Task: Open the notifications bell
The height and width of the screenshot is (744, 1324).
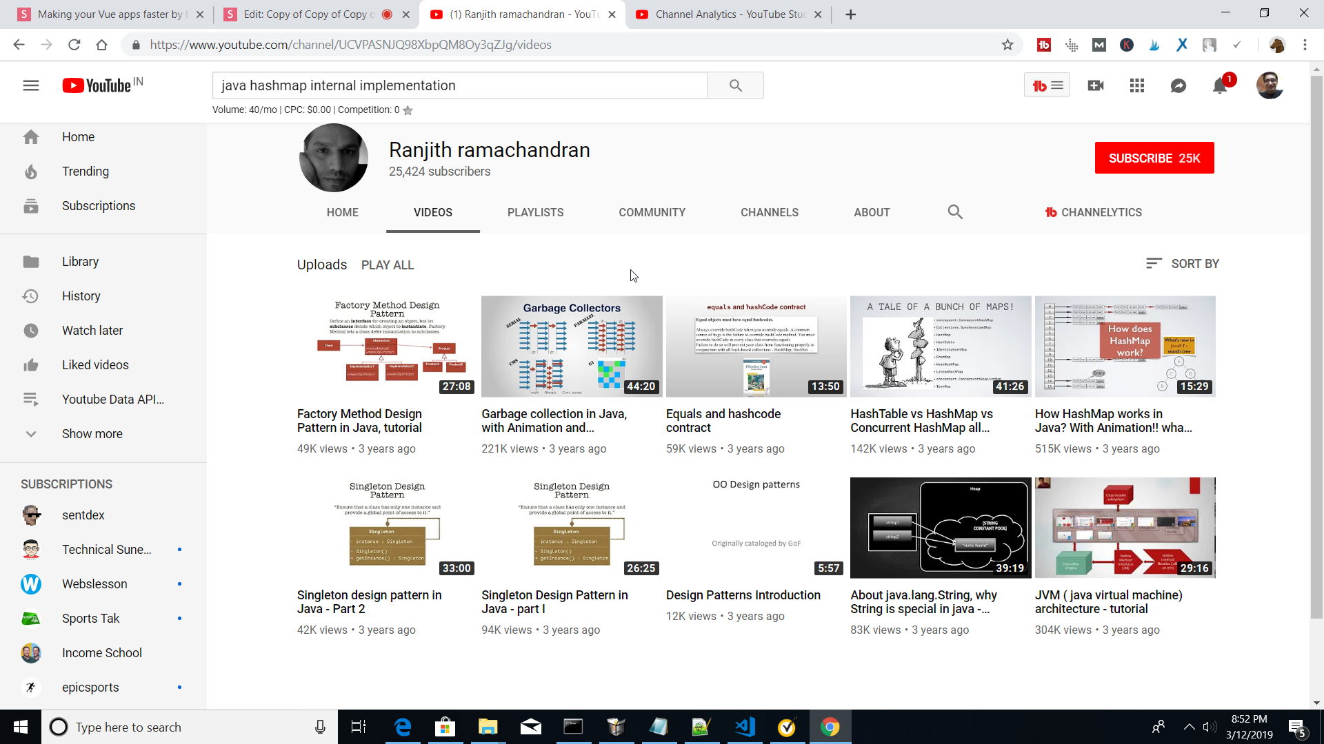Action: point(1219,85)
